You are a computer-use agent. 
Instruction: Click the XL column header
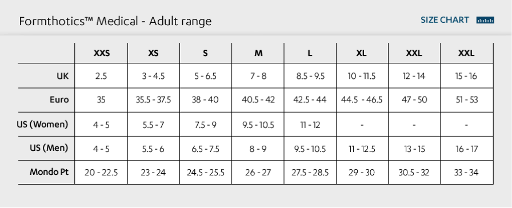click(x=361, y=53)
